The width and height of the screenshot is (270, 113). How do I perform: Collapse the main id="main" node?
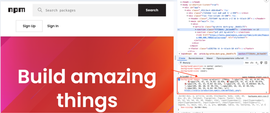click(189, 21)
